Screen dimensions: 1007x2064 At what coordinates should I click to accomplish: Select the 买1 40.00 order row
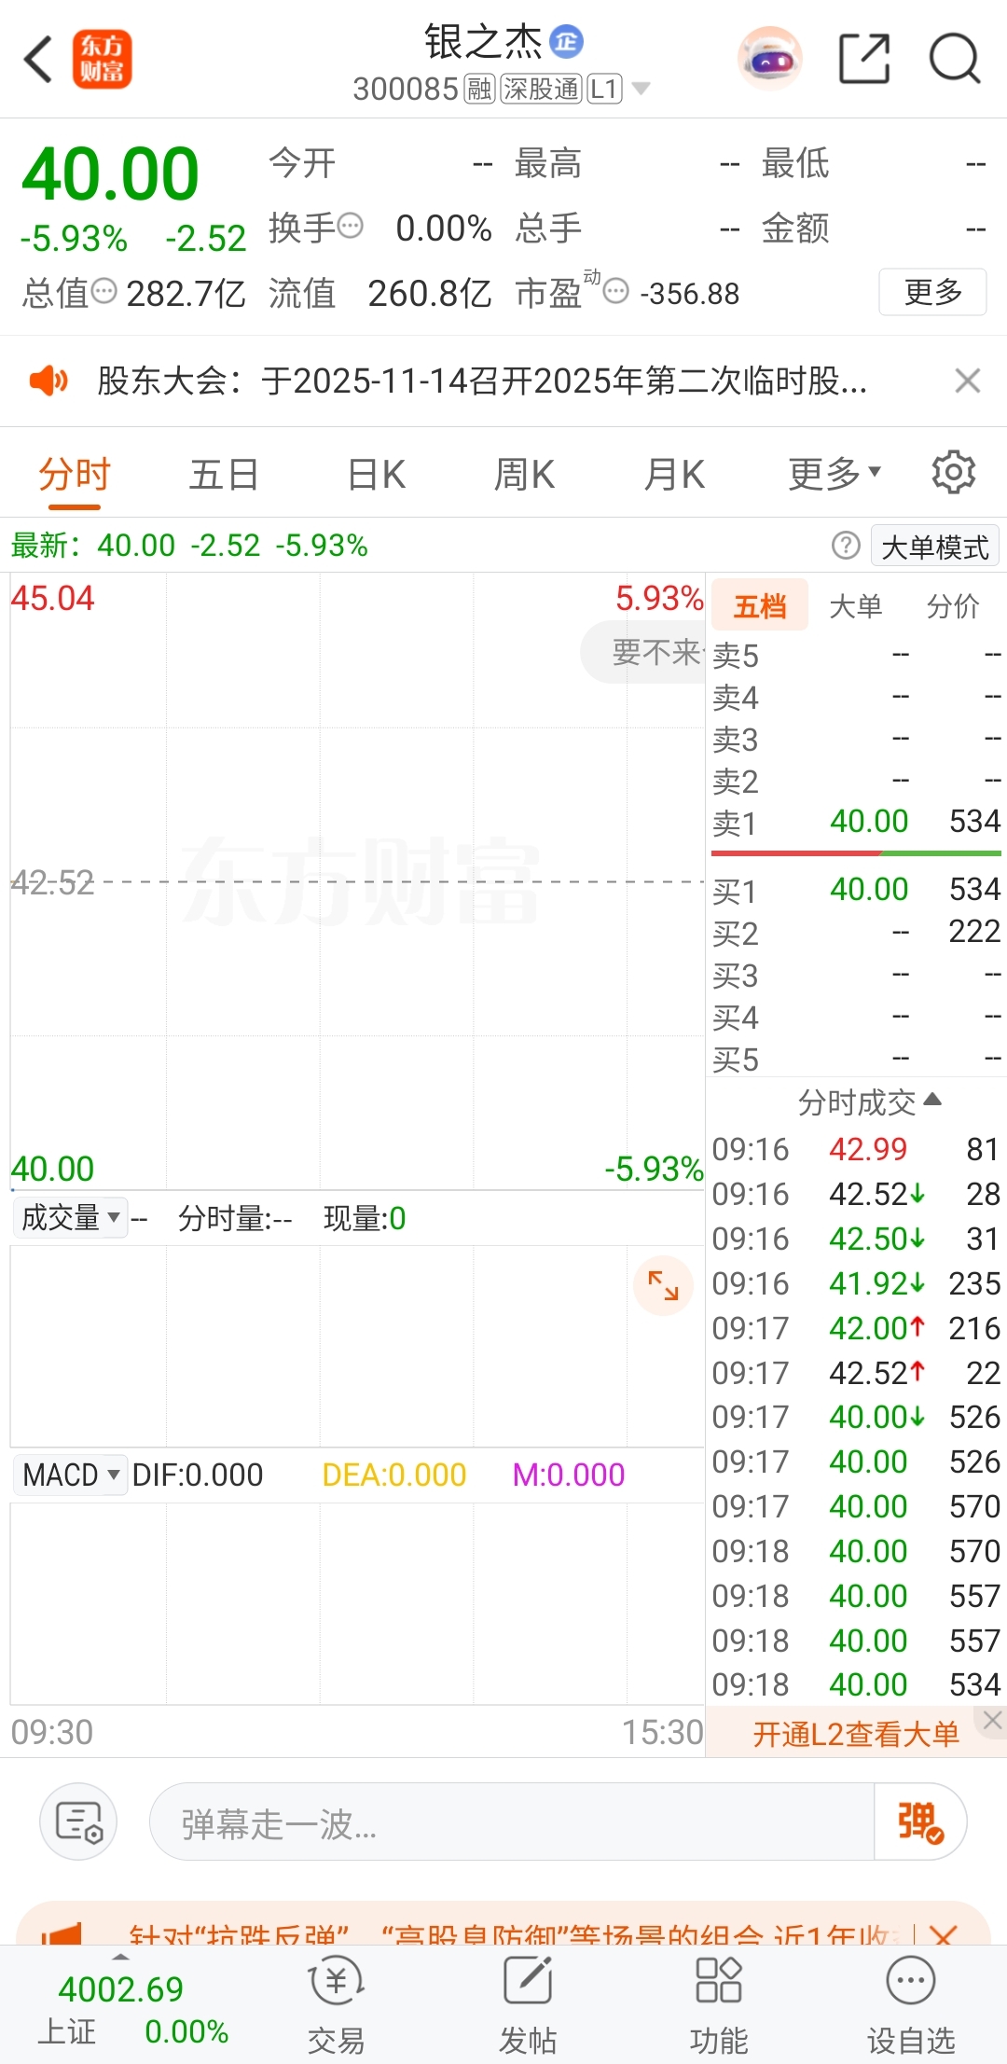(856, 890)
